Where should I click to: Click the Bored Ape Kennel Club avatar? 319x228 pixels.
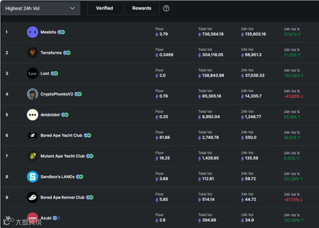click(x=32, y=197)
